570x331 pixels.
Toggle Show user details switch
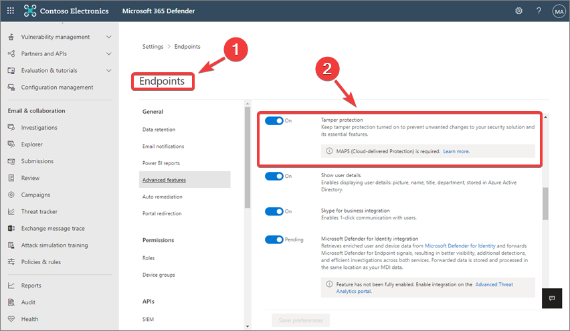(x=274, y=177)
